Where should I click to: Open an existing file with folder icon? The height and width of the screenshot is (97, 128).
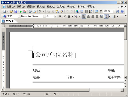(x=11, y=11)
